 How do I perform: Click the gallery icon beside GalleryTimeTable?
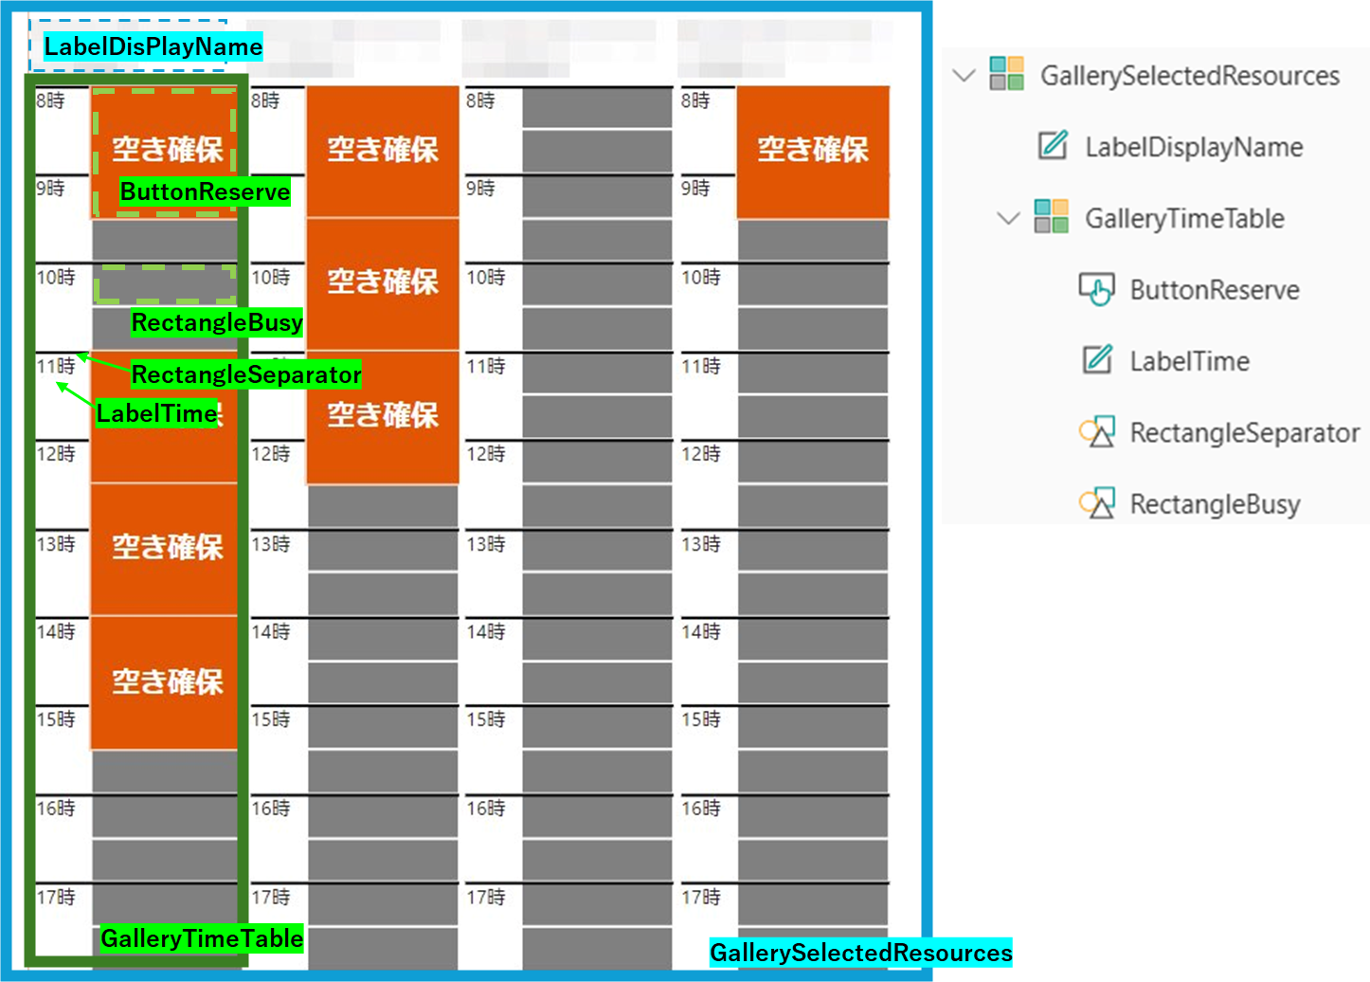(x=1051, y=216)
